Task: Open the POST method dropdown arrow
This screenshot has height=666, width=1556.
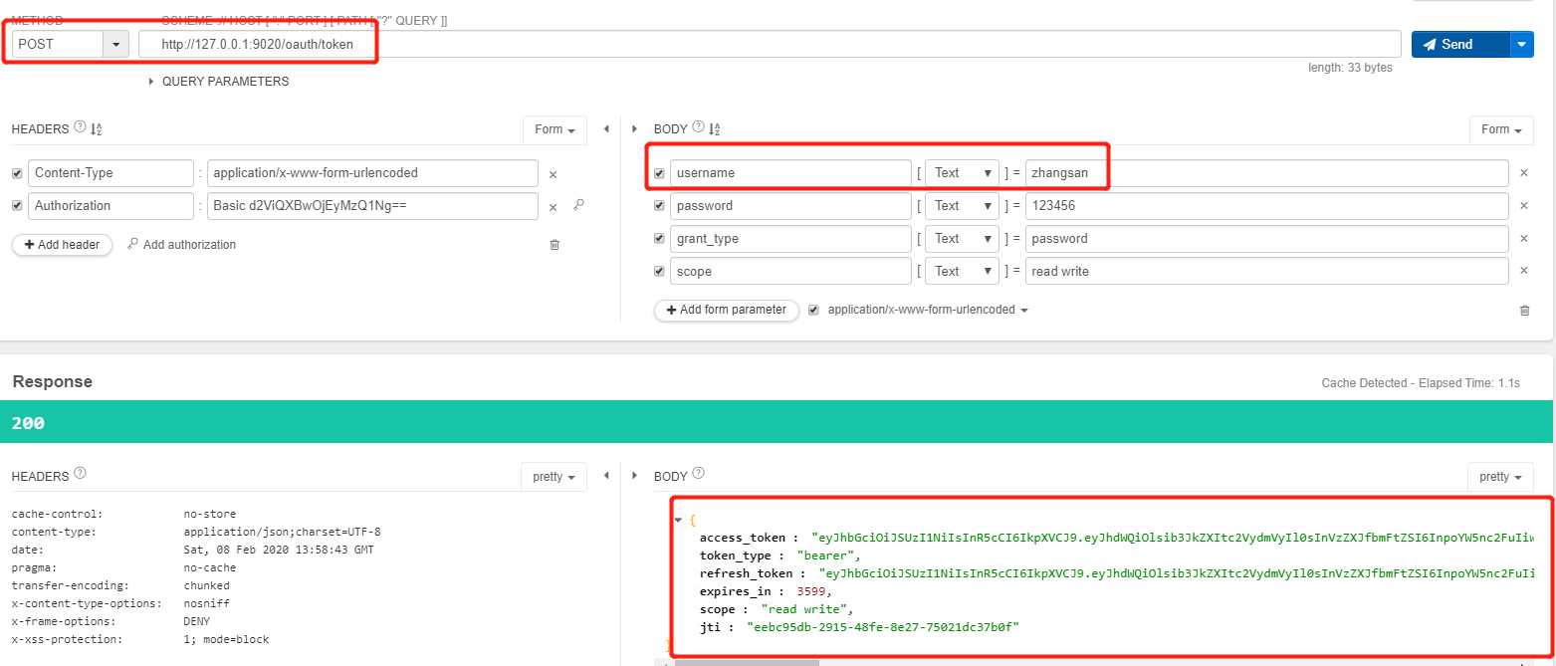Action: point(117,44)
